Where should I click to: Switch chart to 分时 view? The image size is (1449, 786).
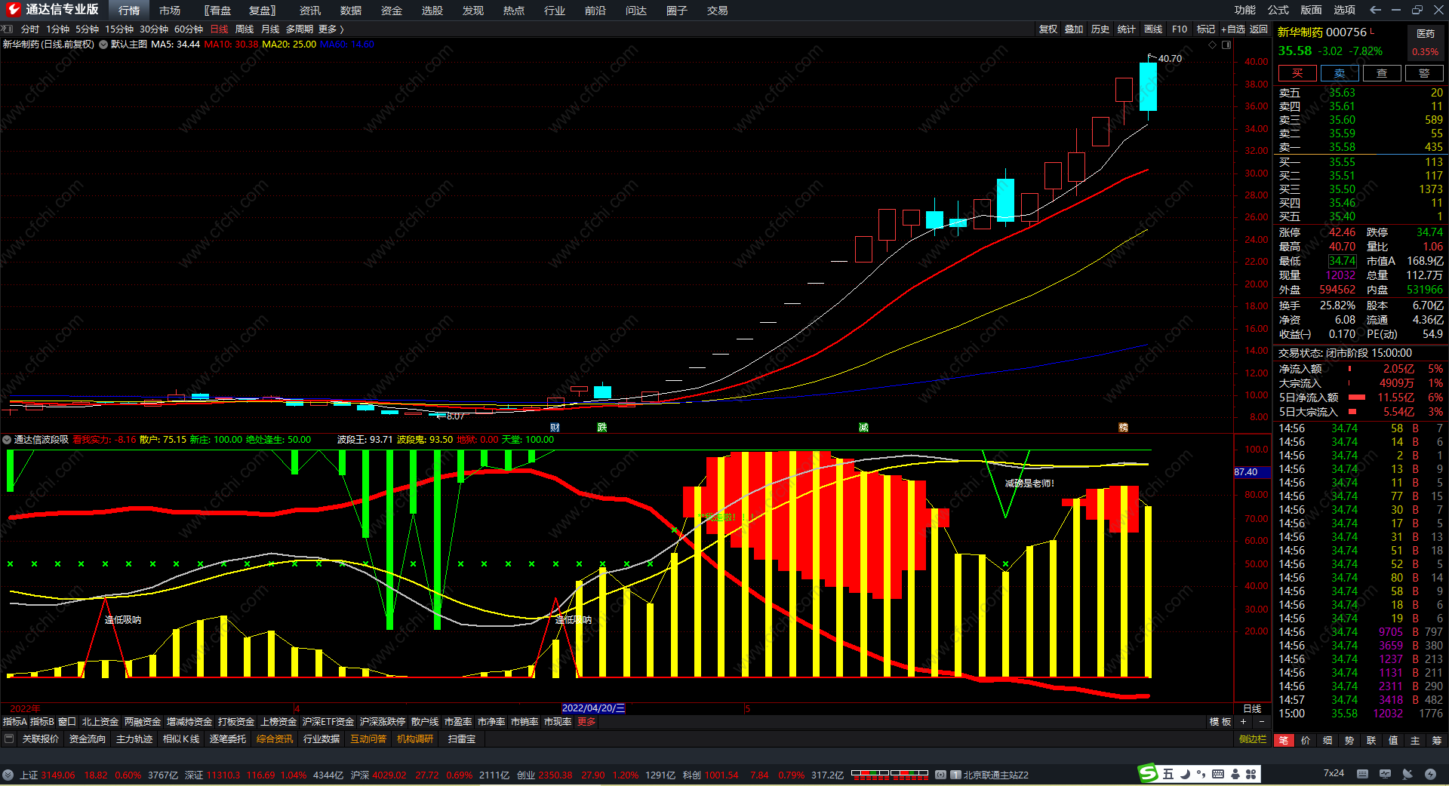coord(30,29)
